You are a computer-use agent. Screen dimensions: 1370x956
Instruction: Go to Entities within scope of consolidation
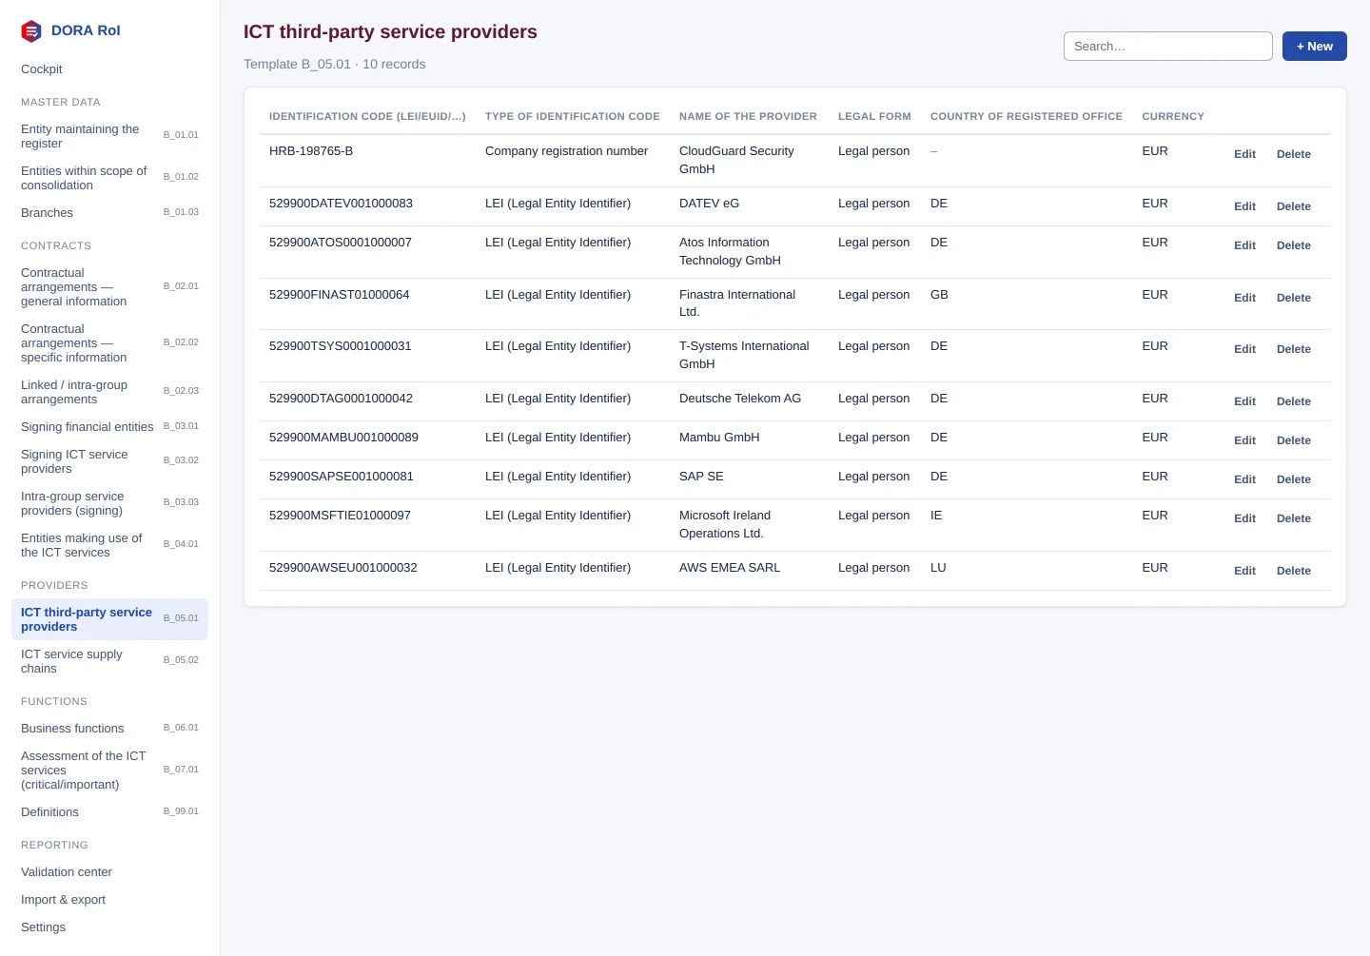click(109, 178)
